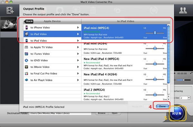The width and height of the screenshot is (193, 127).
Task: Go Back to the previous category
Action: [29, 21]
